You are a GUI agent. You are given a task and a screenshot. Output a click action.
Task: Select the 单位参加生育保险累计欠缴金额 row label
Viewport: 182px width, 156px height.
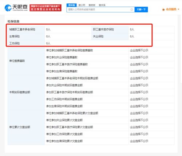click(64, 141)
